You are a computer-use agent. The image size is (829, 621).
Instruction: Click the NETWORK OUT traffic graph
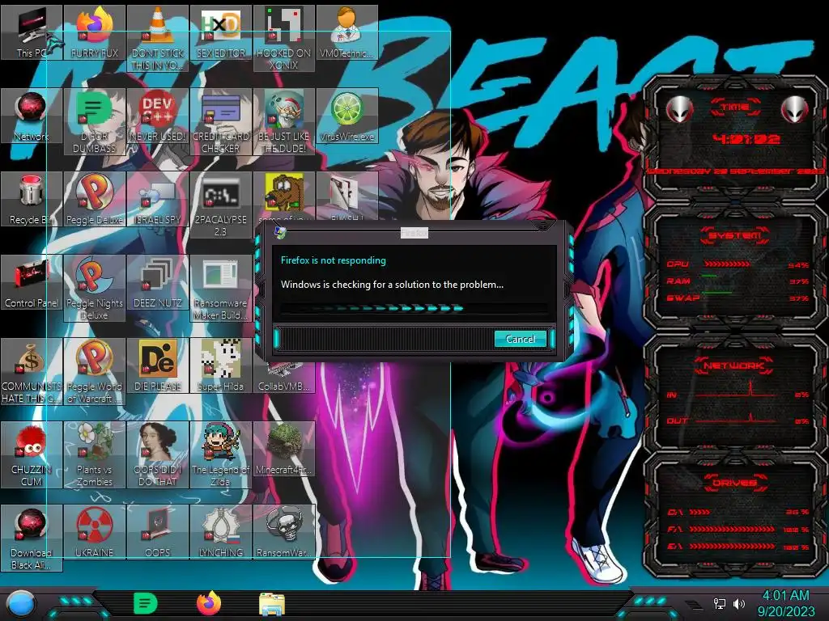point(738,420)
